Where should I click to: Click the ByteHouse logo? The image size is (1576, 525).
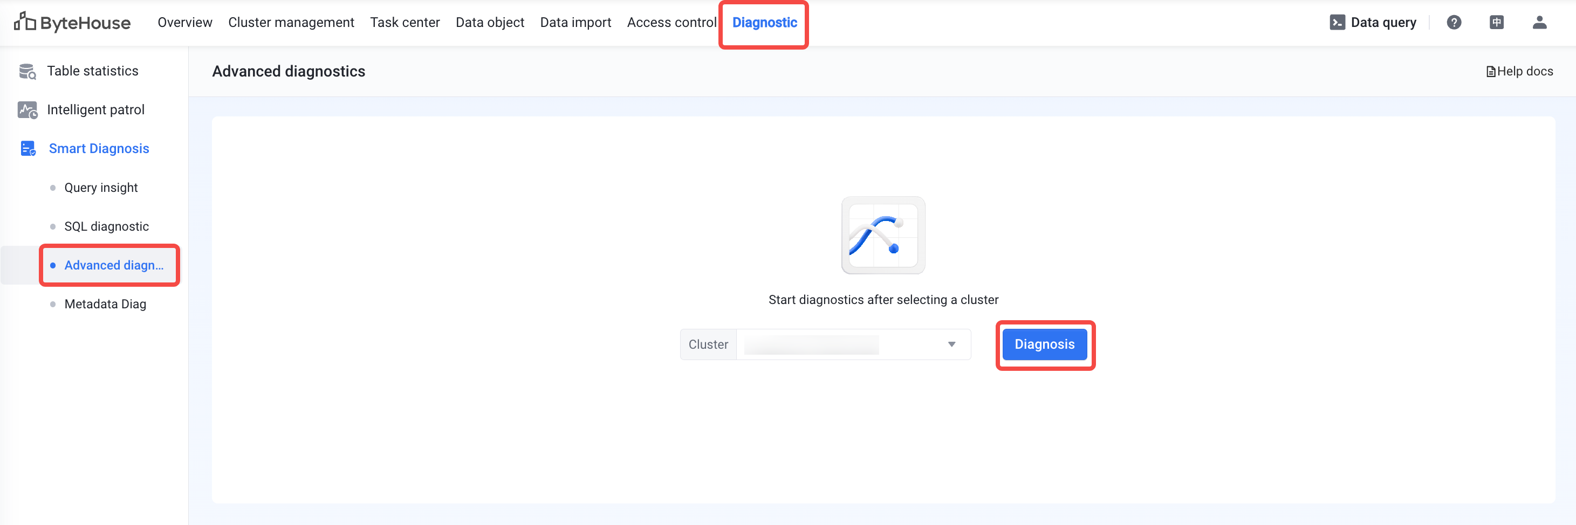pos(72,23)
